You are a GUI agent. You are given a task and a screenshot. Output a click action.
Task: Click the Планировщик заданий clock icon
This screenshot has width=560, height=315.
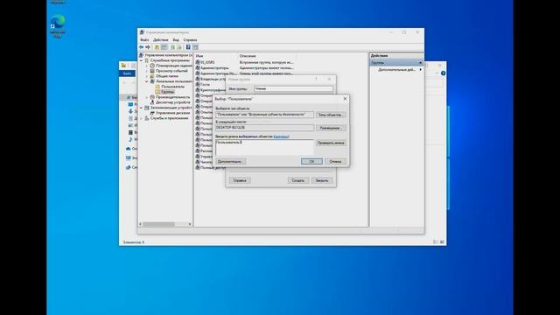152,66
